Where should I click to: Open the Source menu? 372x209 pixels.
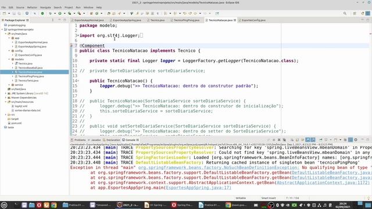[20, 8]
